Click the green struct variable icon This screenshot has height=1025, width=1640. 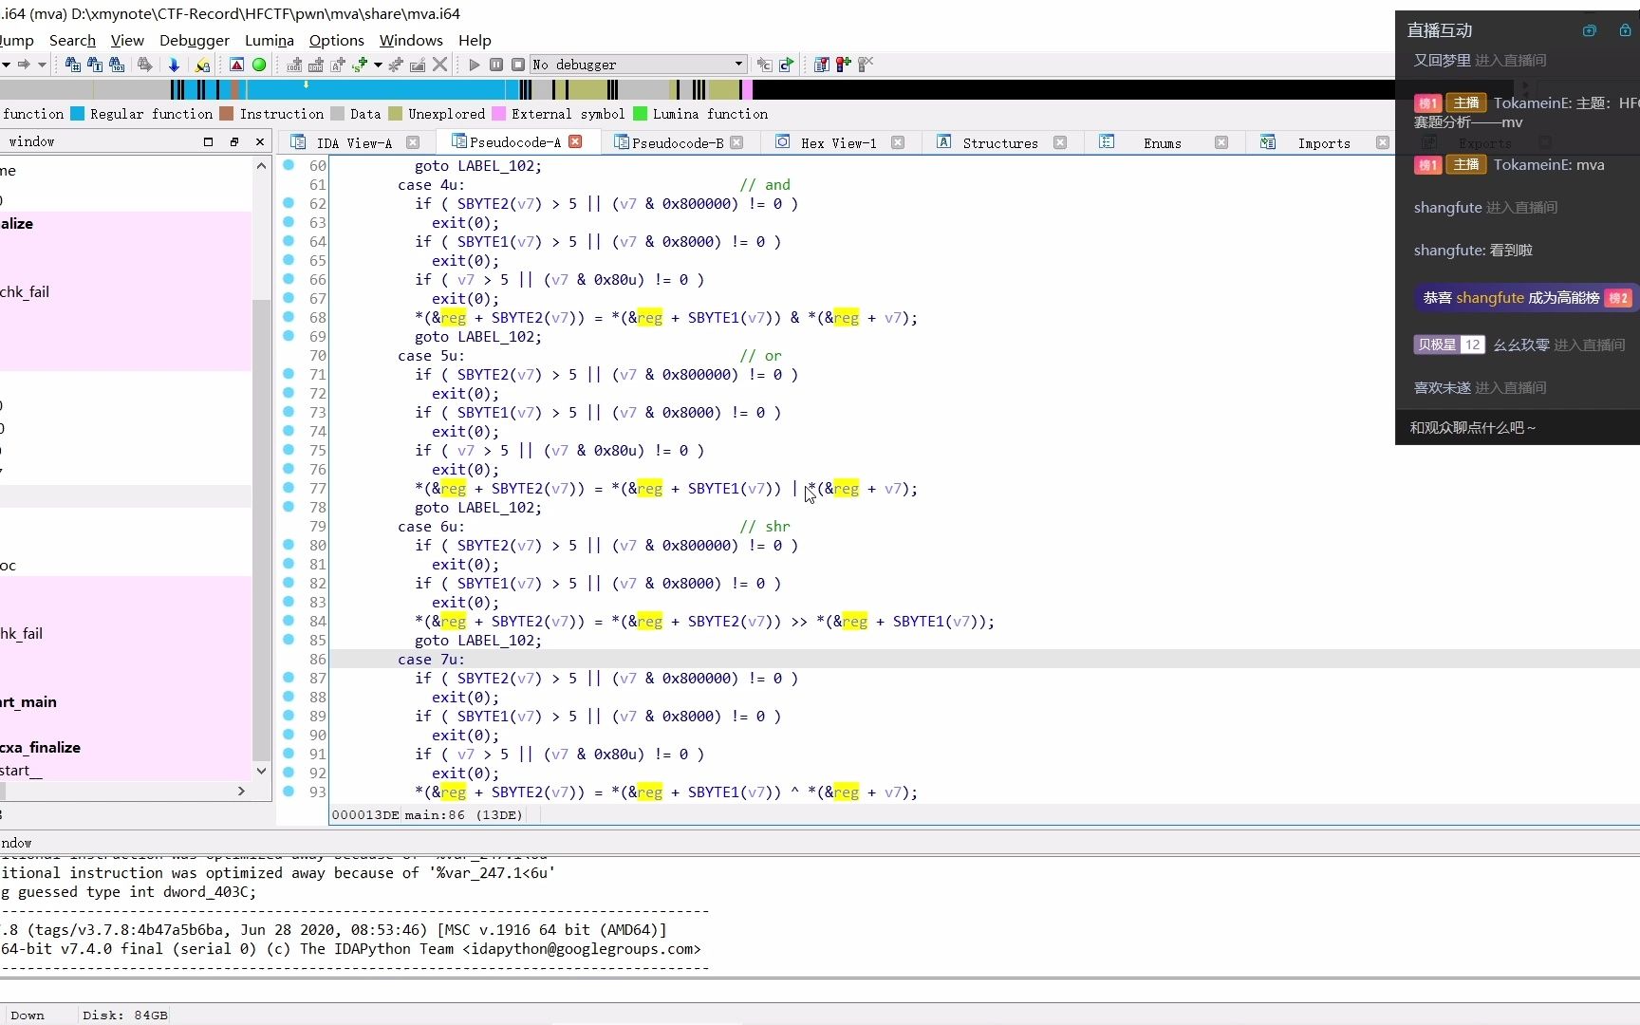[x=360, y=65]
